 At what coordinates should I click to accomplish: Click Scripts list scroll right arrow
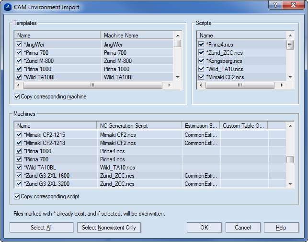(x=282, y=85)
